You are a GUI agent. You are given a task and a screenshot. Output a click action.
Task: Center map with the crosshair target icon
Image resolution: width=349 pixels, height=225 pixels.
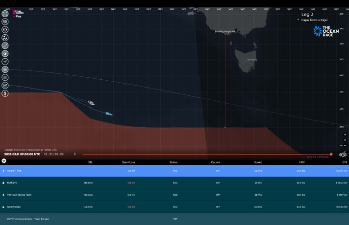coord(5,29)
